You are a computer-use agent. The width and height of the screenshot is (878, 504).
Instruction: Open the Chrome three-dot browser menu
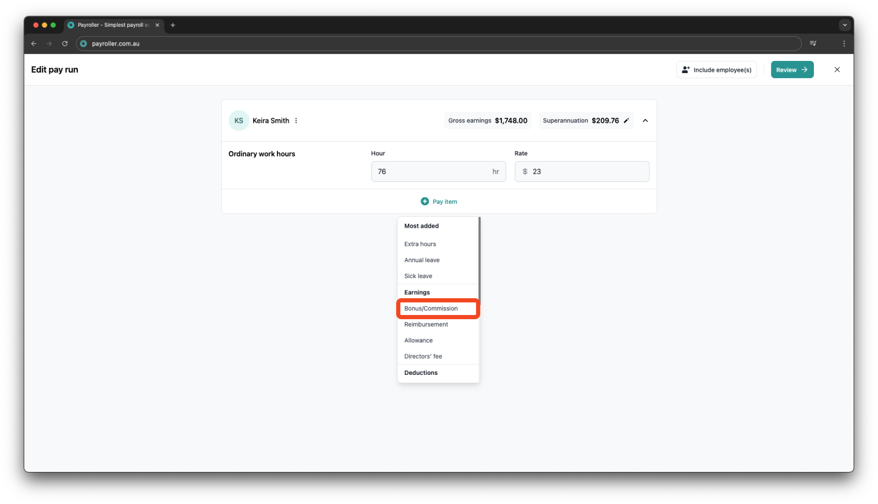pyautogui.click(x=844, y=44)
